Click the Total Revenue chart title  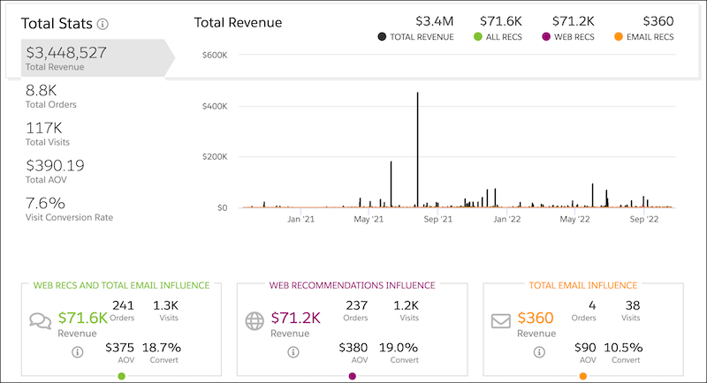pyautogui.click(x=238, y=22)
